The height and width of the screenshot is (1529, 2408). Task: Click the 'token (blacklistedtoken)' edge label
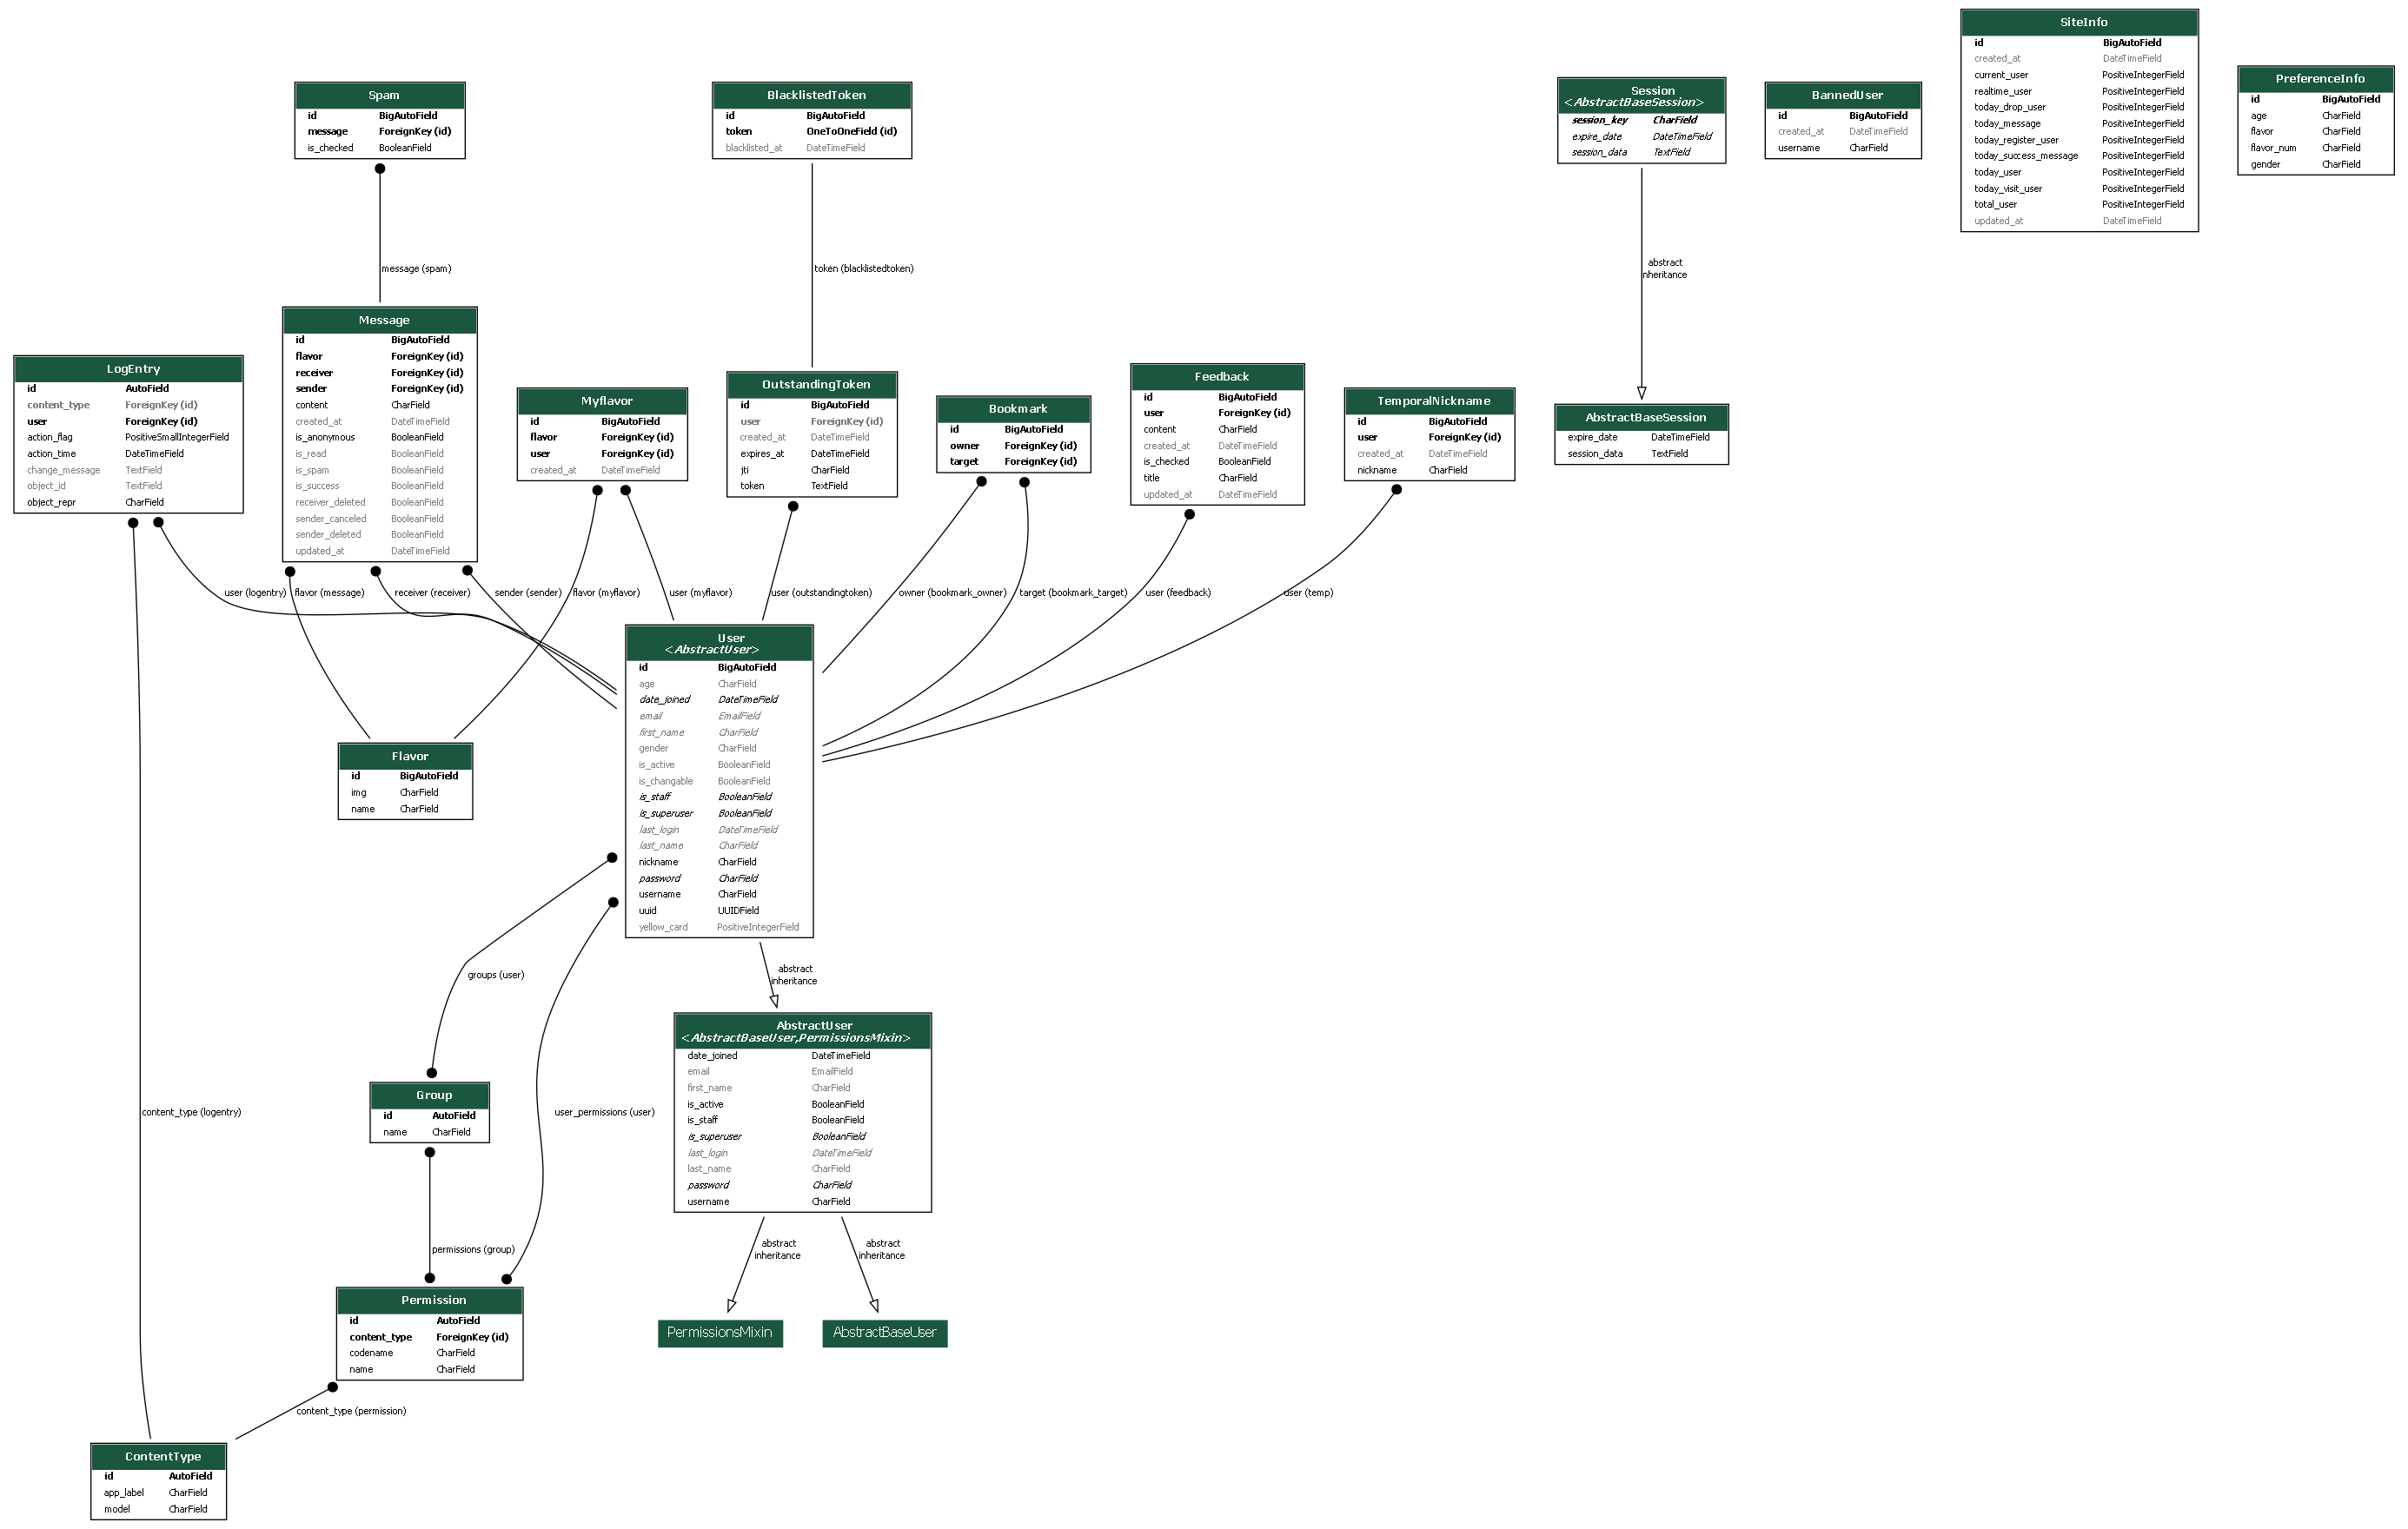point(863,269)
